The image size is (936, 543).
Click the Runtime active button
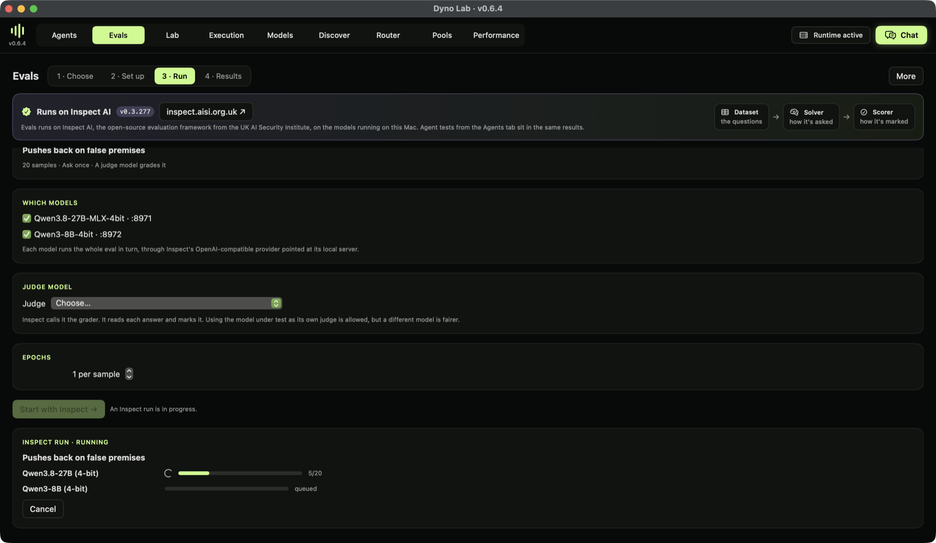pos(831,35)
